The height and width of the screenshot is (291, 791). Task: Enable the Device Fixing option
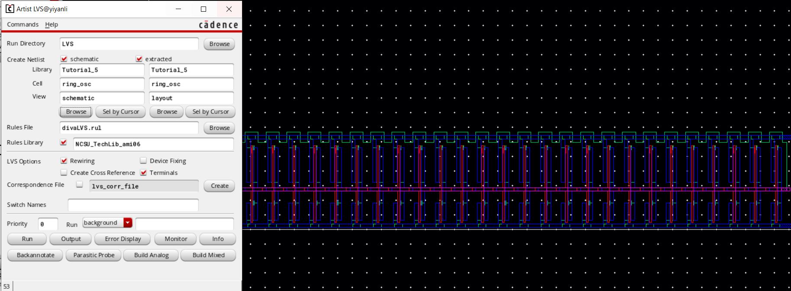143,161
